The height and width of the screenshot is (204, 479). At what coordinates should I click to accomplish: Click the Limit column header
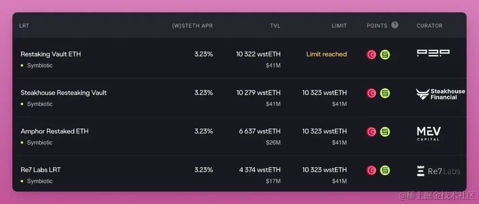point(339,25)
